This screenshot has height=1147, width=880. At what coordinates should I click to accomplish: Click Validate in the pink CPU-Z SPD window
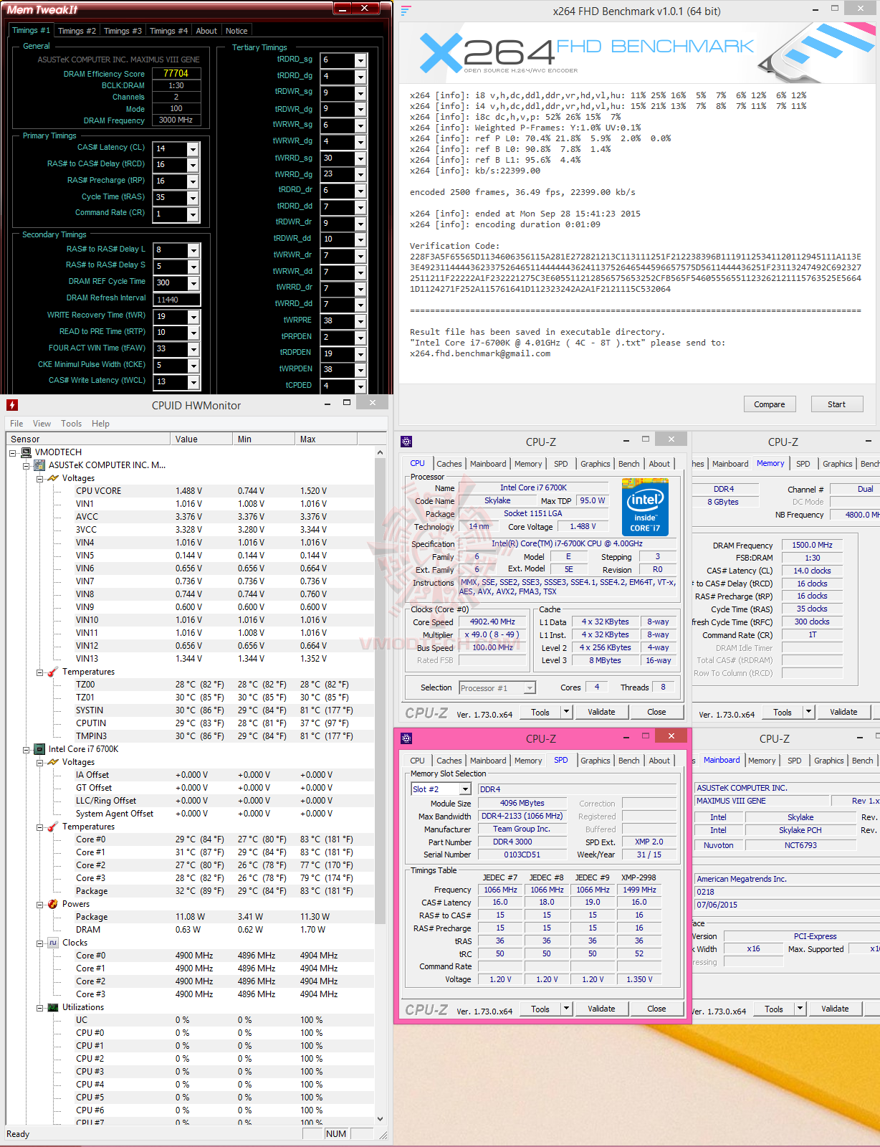(601, 1009)
